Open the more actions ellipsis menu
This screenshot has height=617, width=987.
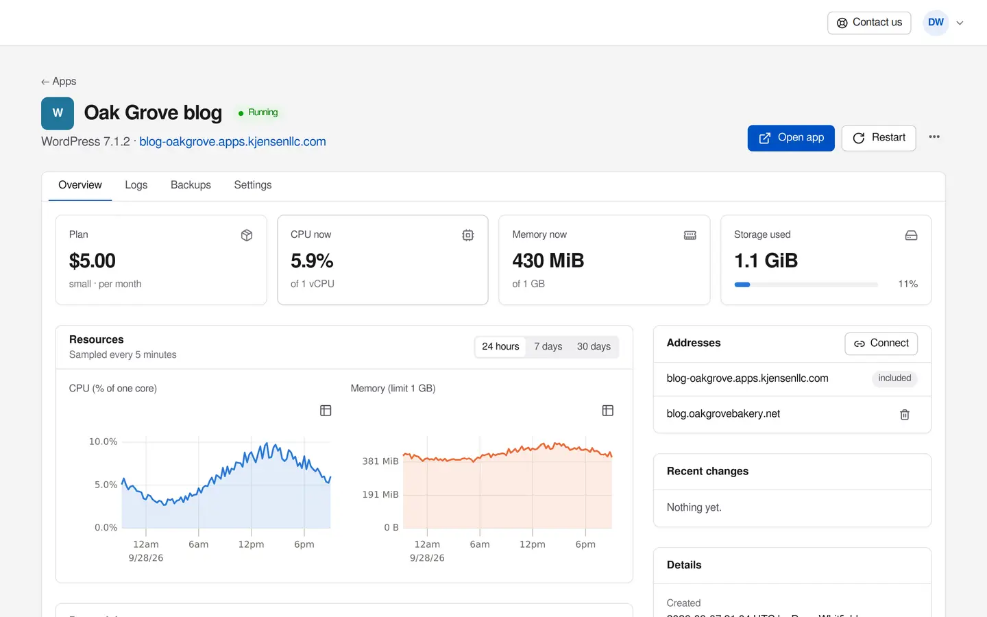pos(934,137)
